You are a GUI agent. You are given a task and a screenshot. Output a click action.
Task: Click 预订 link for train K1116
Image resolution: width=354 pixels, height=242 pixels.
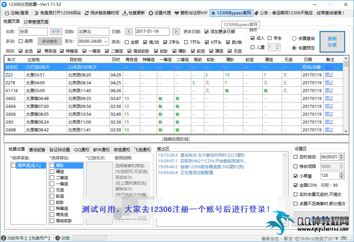point(329,90)
